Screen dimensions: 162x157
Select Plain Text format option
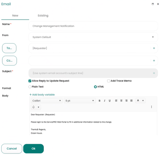pos(30,87)
